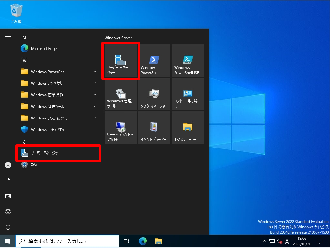Screen dimensions: 330x248
Task: Shut down via the power icon
Action: [8, 227]
